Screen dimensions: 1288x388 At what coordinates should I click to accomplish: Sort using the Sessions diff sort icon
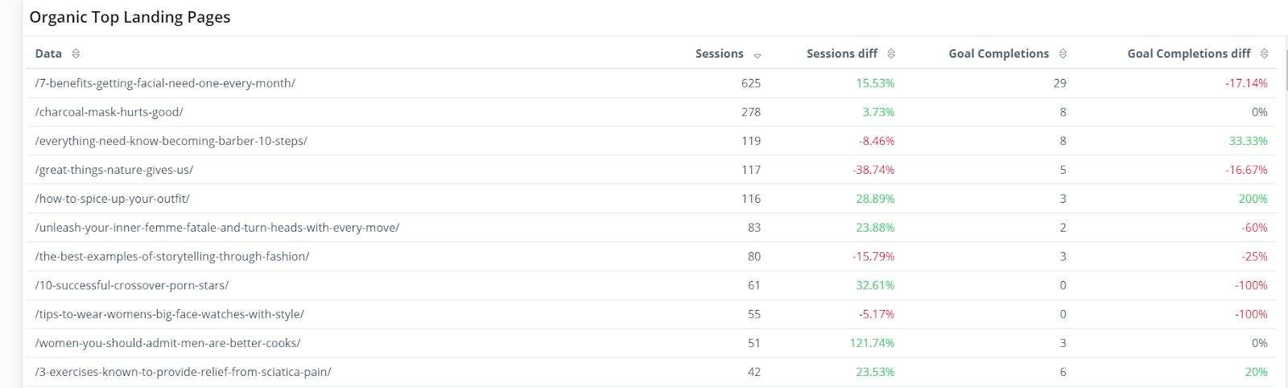tap(891, 54)
